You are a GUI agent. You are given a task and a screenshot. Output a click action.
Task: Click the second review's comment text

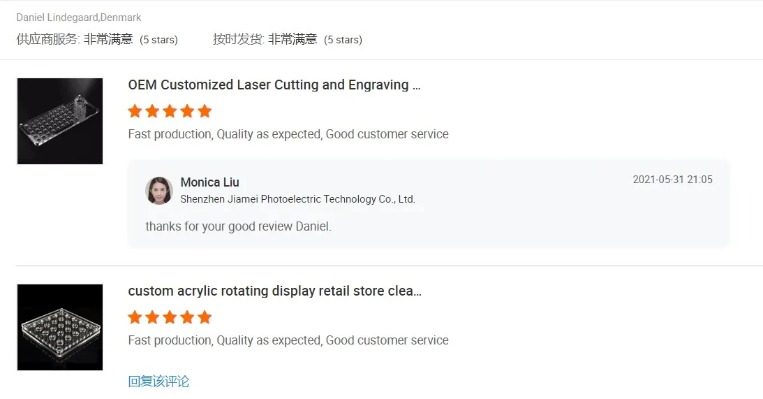pos(288,340)
